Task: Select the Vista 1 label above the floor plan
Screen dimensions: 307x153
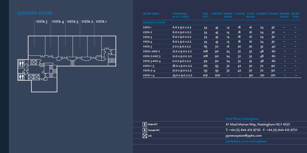Action: 101,22
